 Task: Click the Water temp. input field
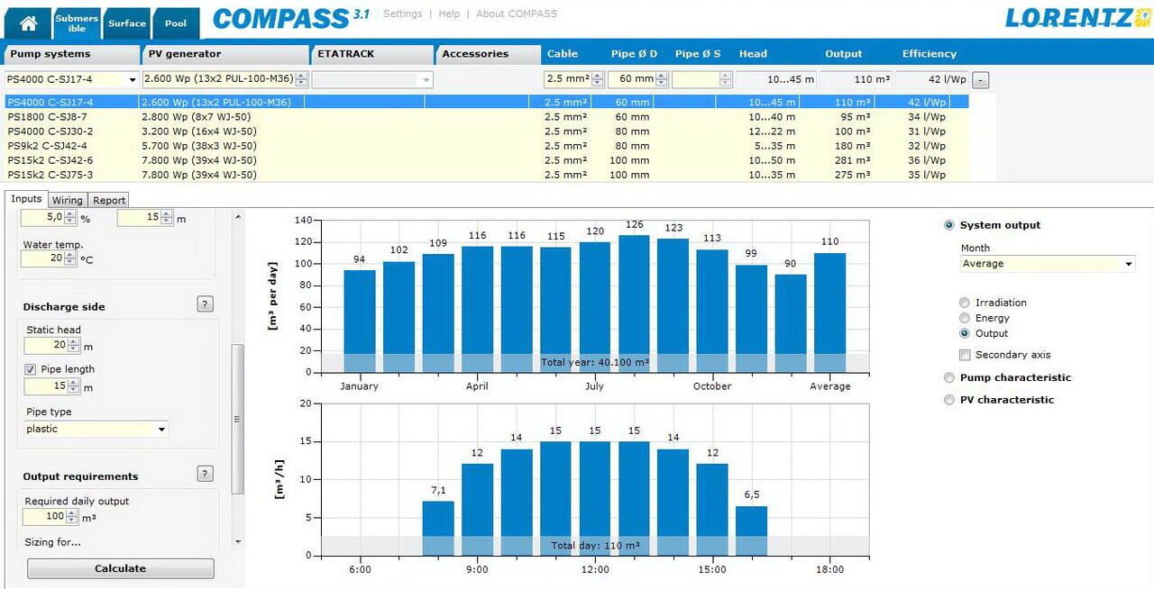point(49,258)
